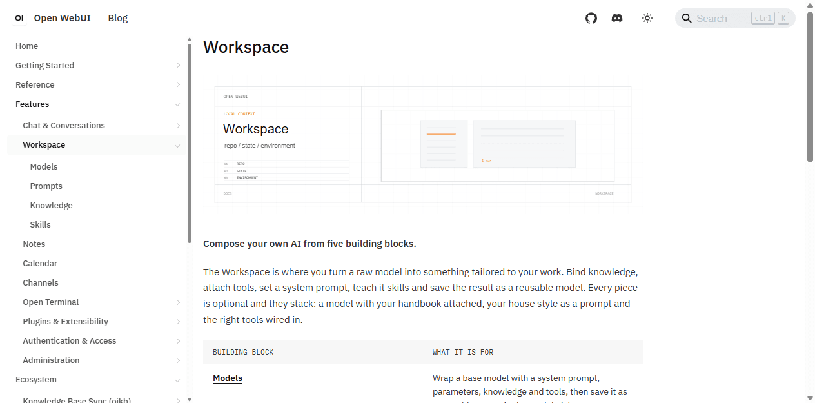Screen dimensions: 815x403
Task: Open Chat & Conversations page
Action: click(64, 126)
